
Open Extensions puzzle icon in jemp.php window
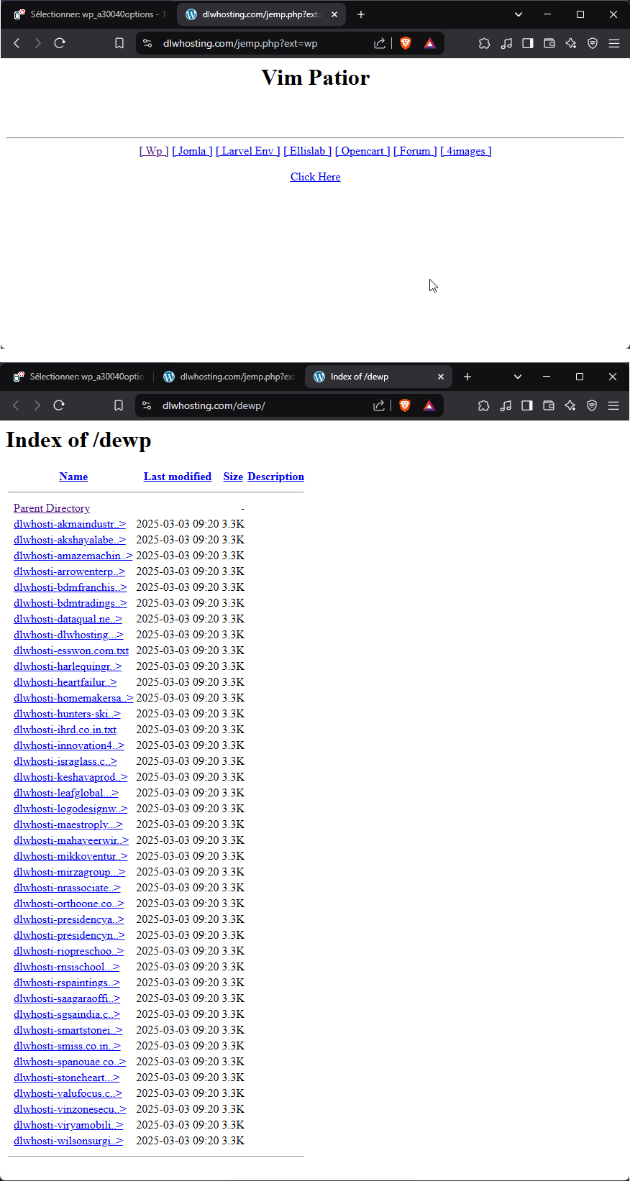point(485,43)
